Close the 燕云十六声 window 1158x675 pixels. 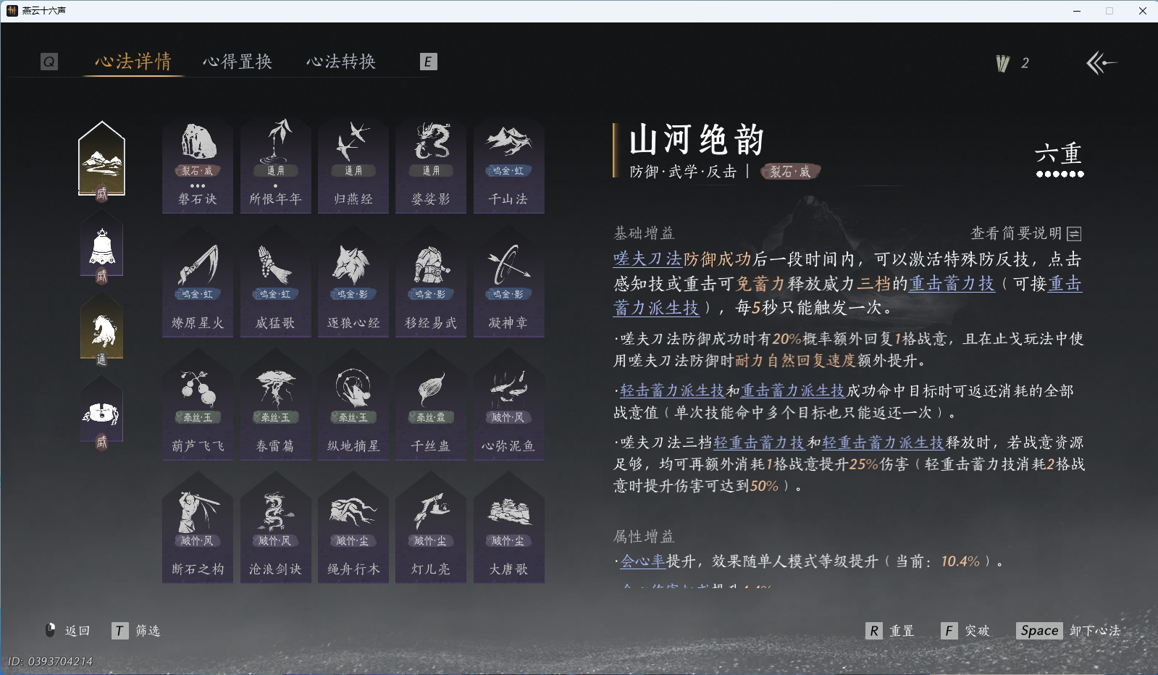[1142, 11]
